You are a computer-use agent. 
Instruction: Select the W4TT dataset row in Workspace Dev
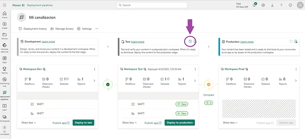[x=58, y=104]
